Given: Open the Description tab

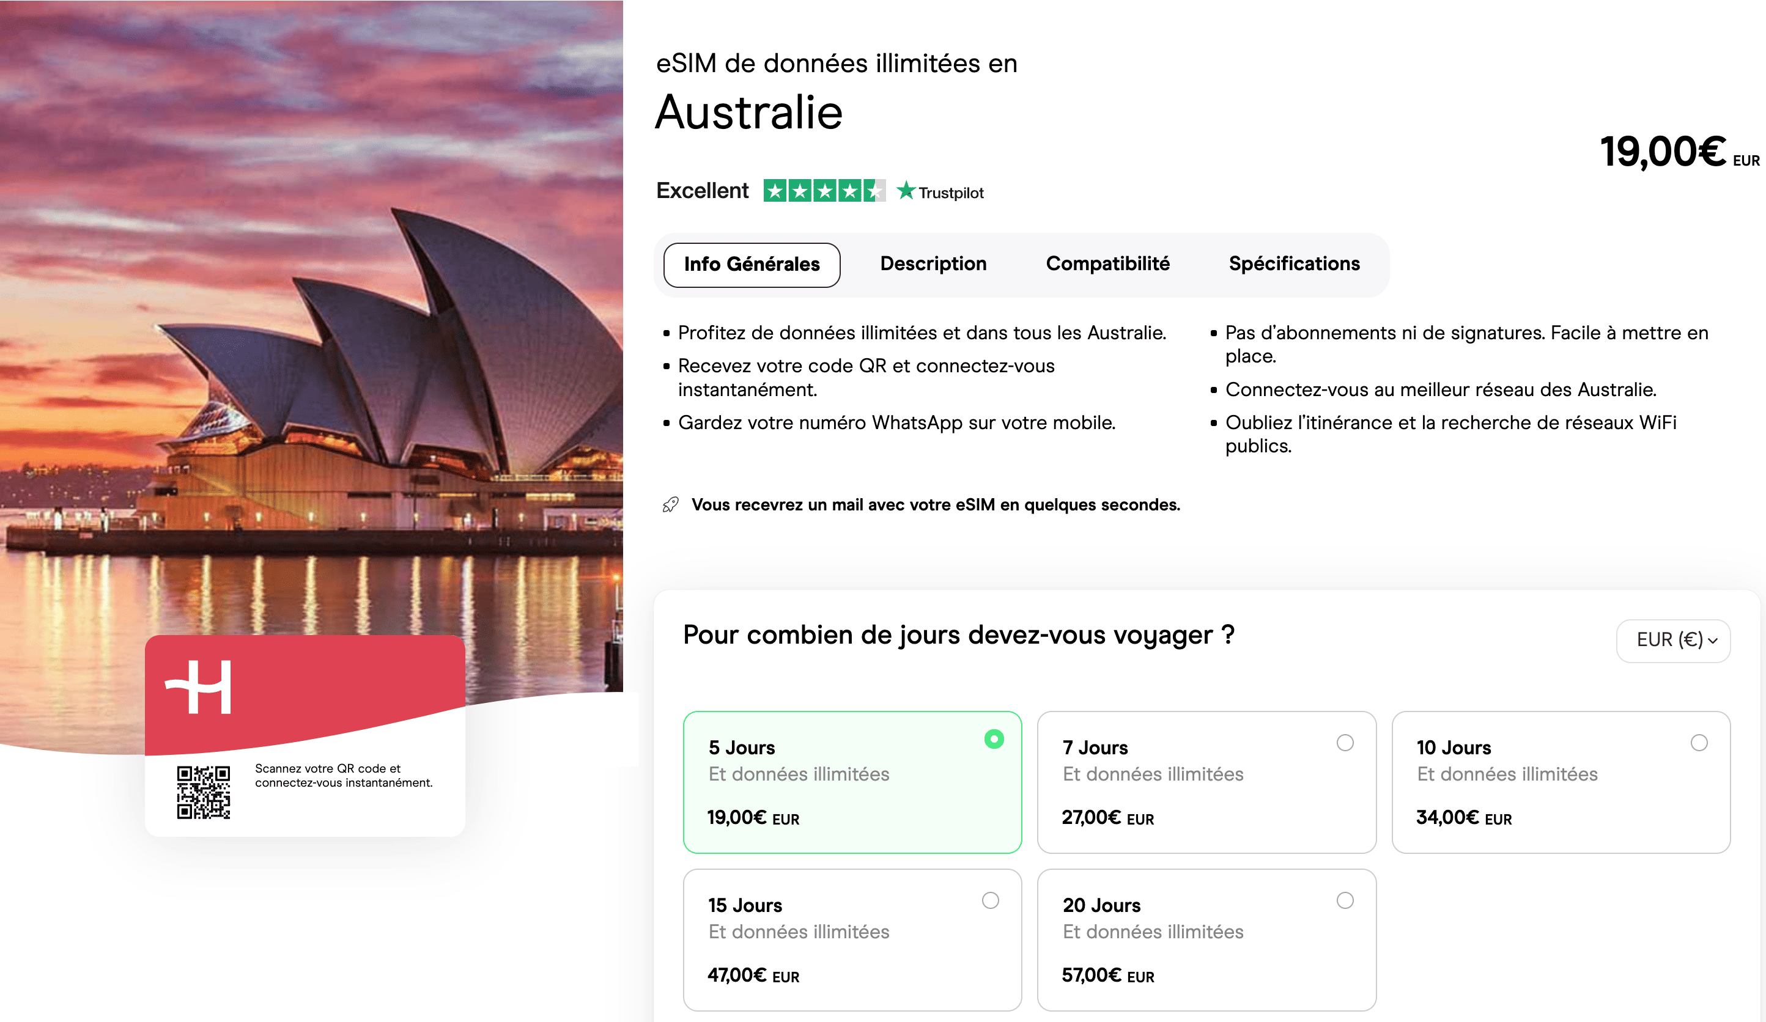Looking at the screenshot, I should click(x=933, y=263).
